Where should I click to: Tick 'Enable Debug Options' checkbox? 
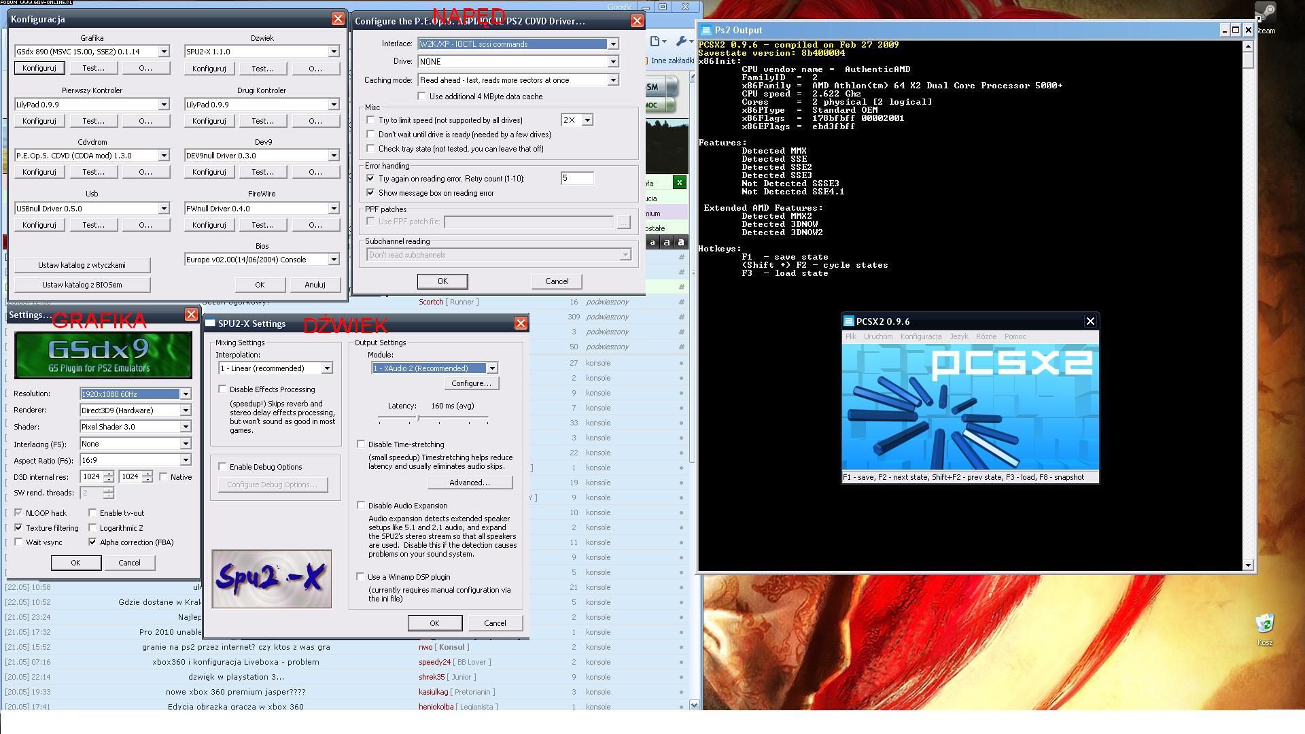[x=222, y=467]
